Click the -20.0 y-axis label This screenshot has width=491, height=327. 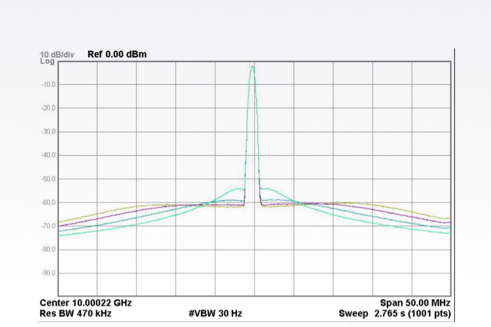coord(48,108)
